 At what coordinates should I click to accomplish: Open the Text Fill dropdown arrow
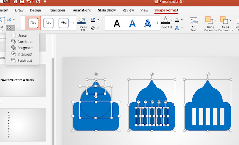click(x=172, y=20)
